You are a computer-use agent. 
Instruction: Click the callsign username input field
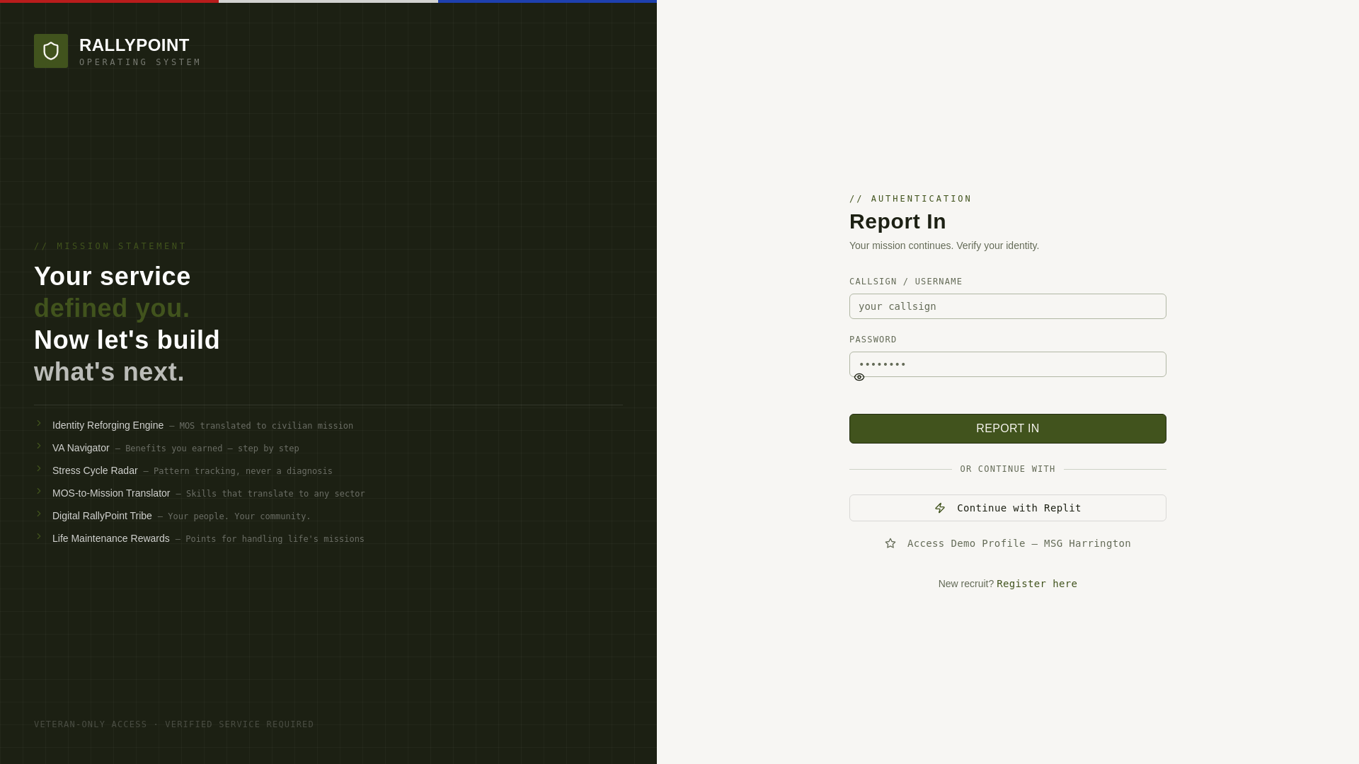(1008, 306)
